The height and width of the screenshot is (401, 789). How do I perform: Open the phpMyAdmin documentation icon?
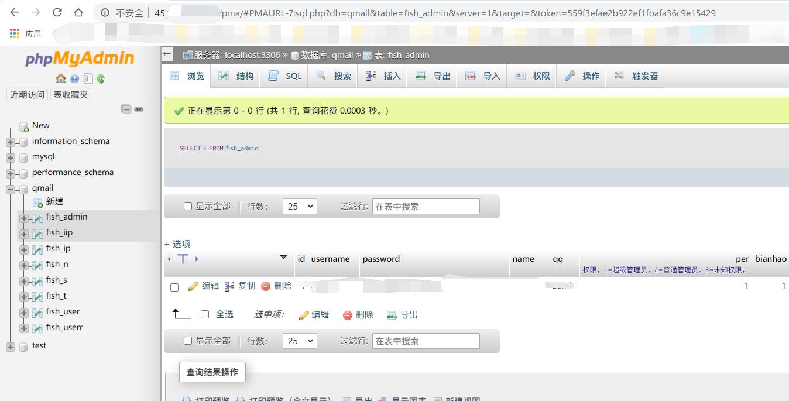coord(74,78)
